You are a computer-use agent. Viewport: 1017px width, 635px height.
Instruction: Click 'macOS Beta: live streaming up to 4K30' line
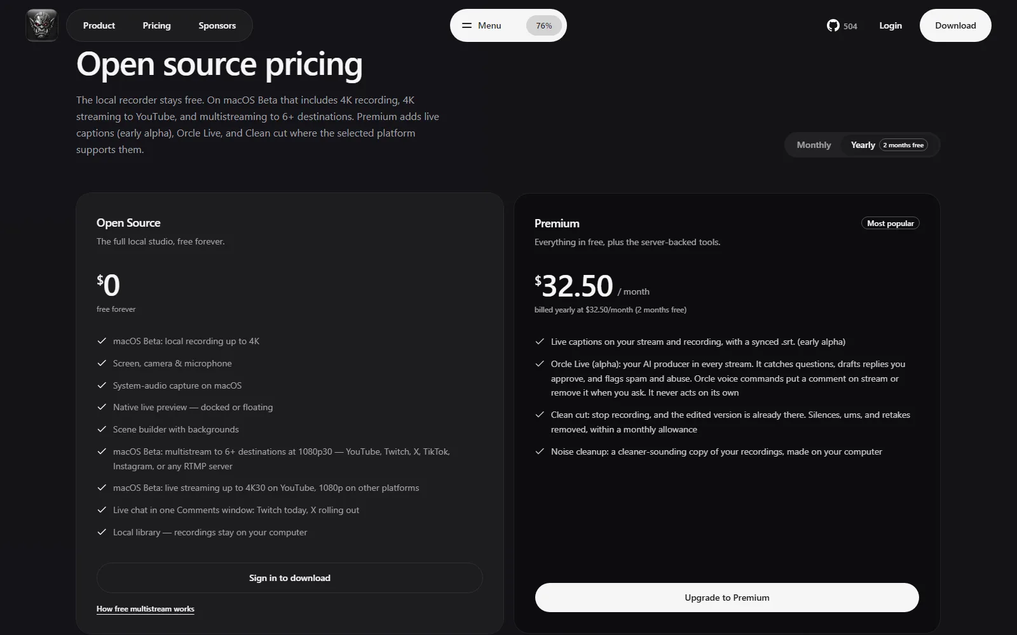(x=266, y=488)
